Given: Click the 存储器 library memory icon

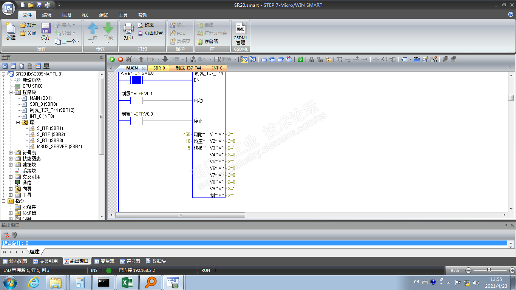Looking at the screenshot, I should (207, 41).
